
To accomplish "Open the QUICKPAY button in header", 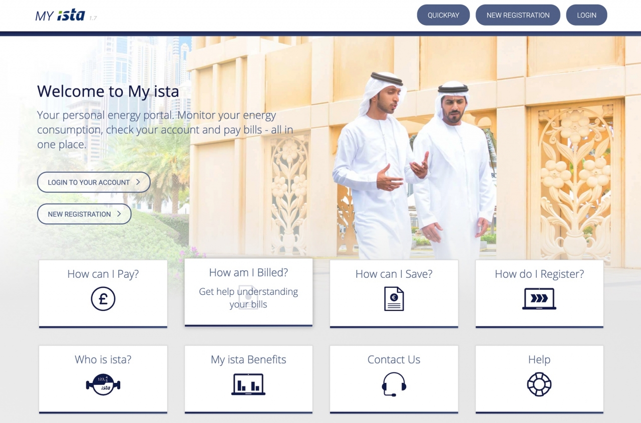I will tap(443, 15).
